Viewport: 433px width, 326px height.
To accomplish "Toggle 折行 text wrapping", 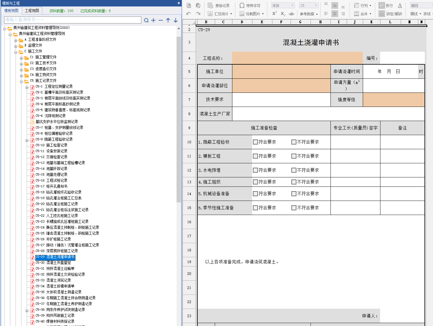I will click(x=386, y=6).
